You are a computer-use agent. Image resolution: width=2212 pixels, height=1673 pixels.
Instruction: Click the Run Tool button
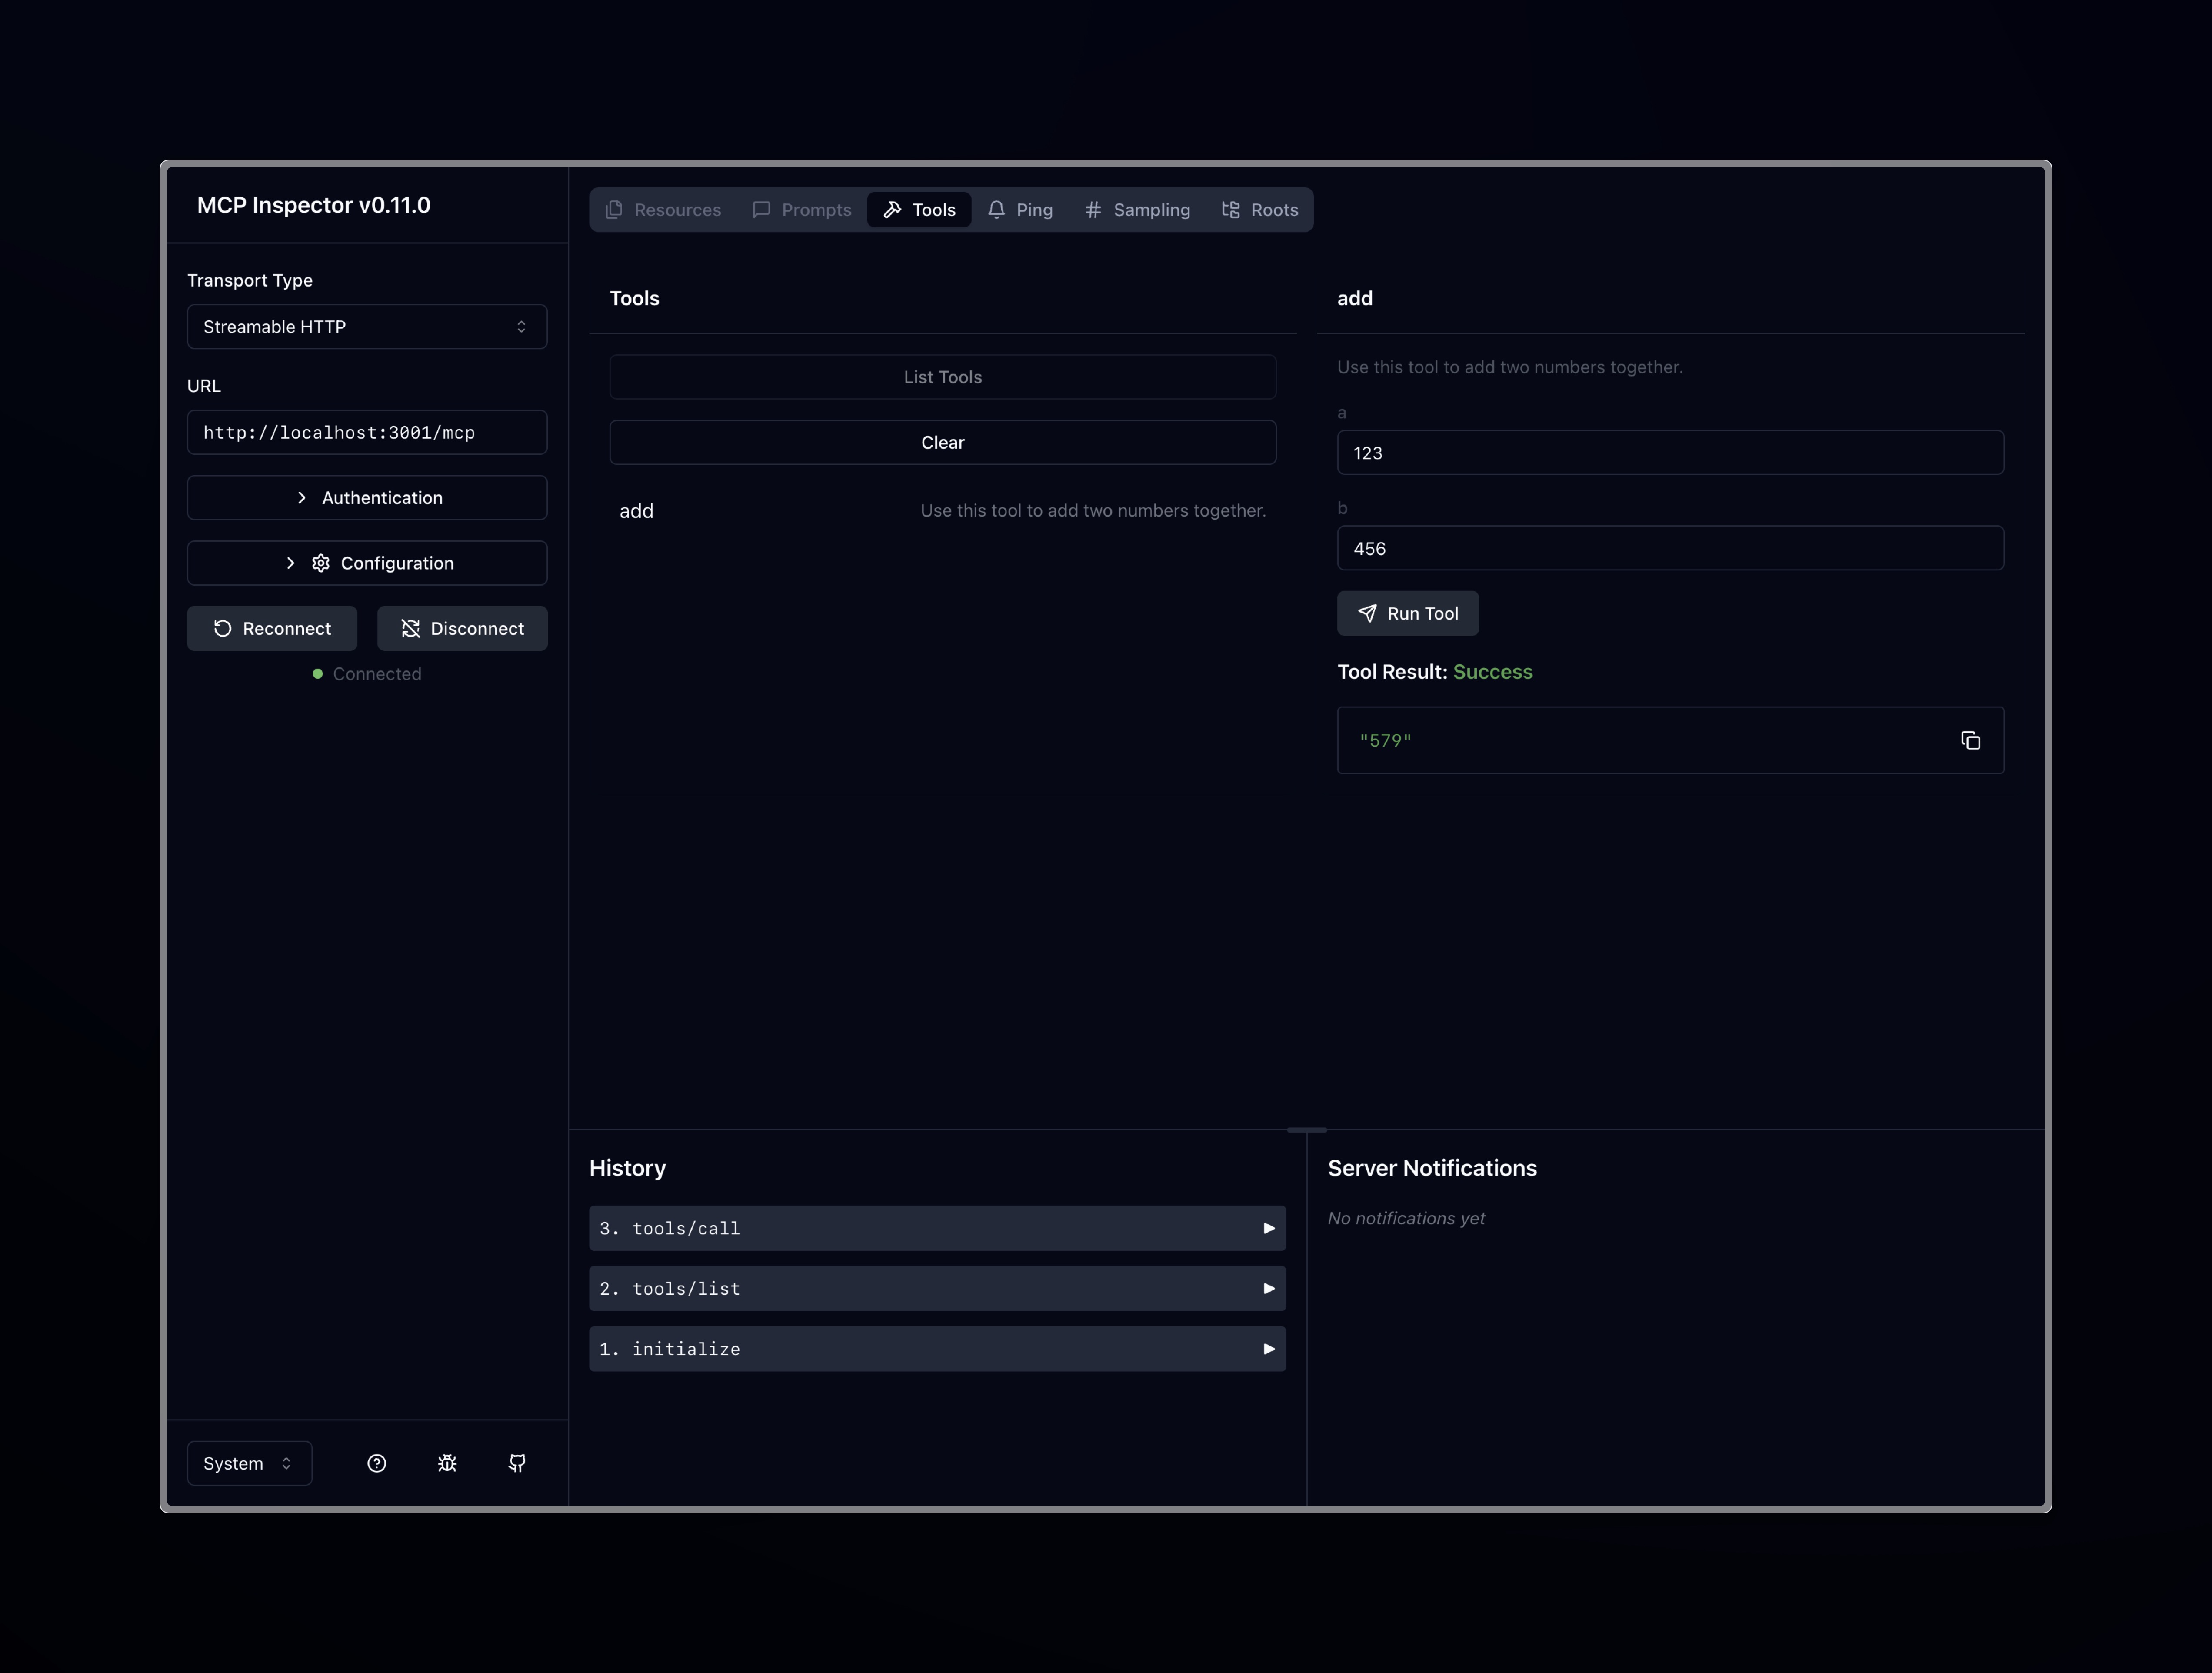[x=1408, y=613]
